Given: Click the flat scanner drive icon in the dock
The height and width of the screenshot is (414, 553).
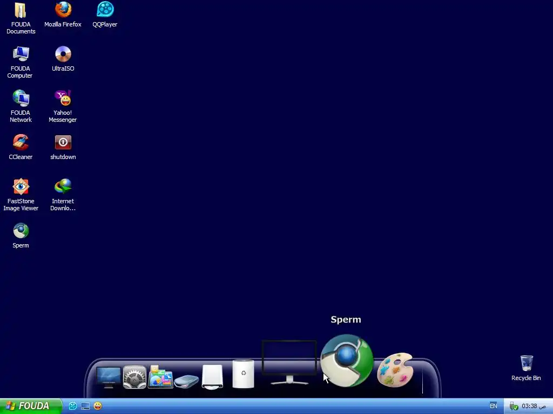Looking at the screenshot, I should [186, 382].
